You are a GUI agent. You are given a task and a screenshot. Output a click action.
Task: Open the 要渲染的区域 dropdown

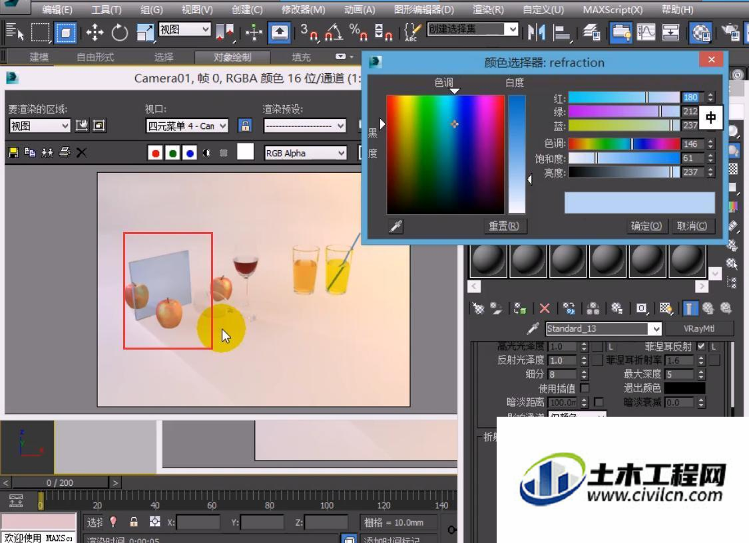coord(40,126)
